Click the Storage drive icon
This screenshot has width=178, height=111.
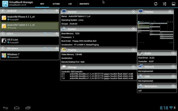(x=64, y=67)
